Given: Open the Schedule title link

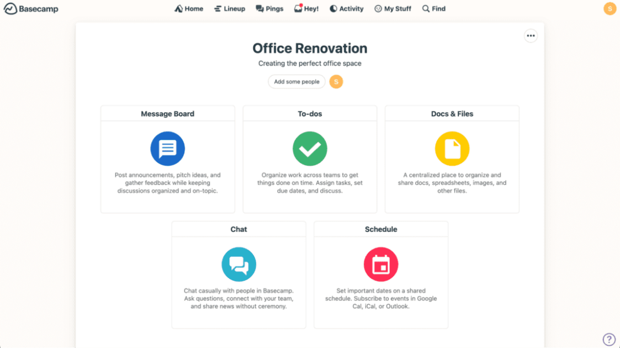Looking at the screenshot, I should pos(381,229).
